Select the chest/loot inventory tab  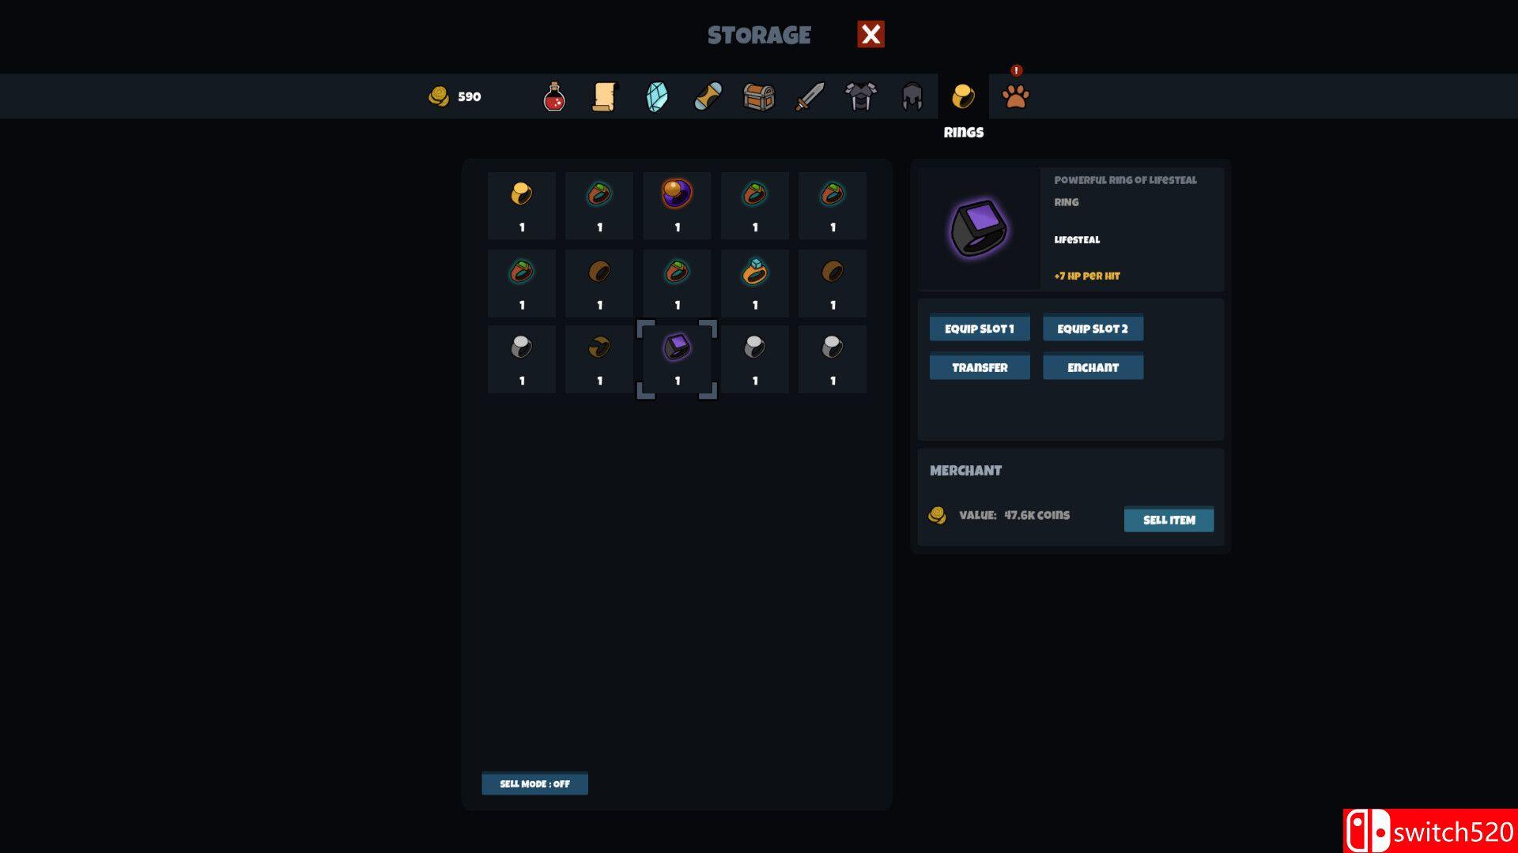click(758, 96)
